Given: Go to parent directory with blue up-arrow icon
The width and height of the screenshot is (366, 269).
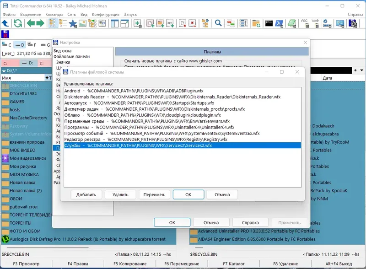Looking at the screenshot, I should 5,23.
